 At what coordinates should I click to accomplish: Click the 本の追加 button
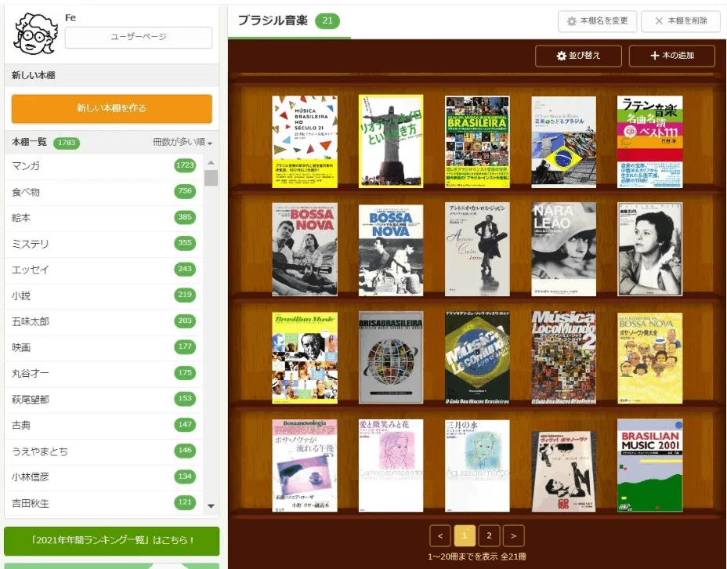(672, 56)
